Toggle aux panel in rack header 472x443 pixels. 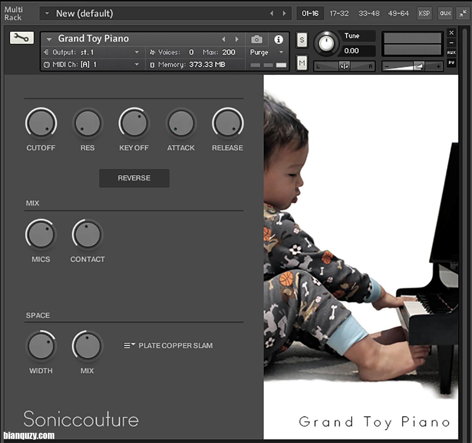click(x=445, y=13)
